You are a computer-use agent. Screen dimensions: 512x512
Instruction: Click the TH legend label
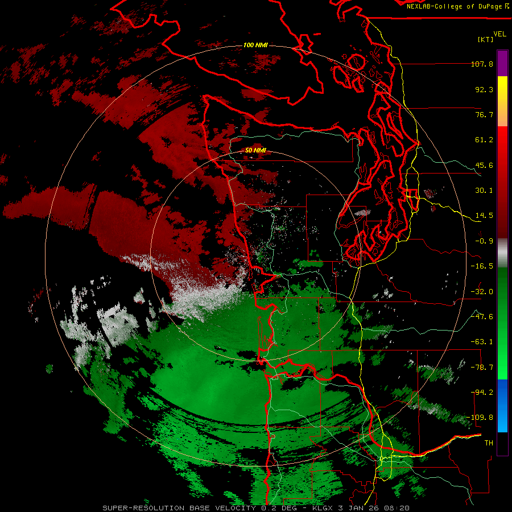pyautogui.click(x=489, y=443)
